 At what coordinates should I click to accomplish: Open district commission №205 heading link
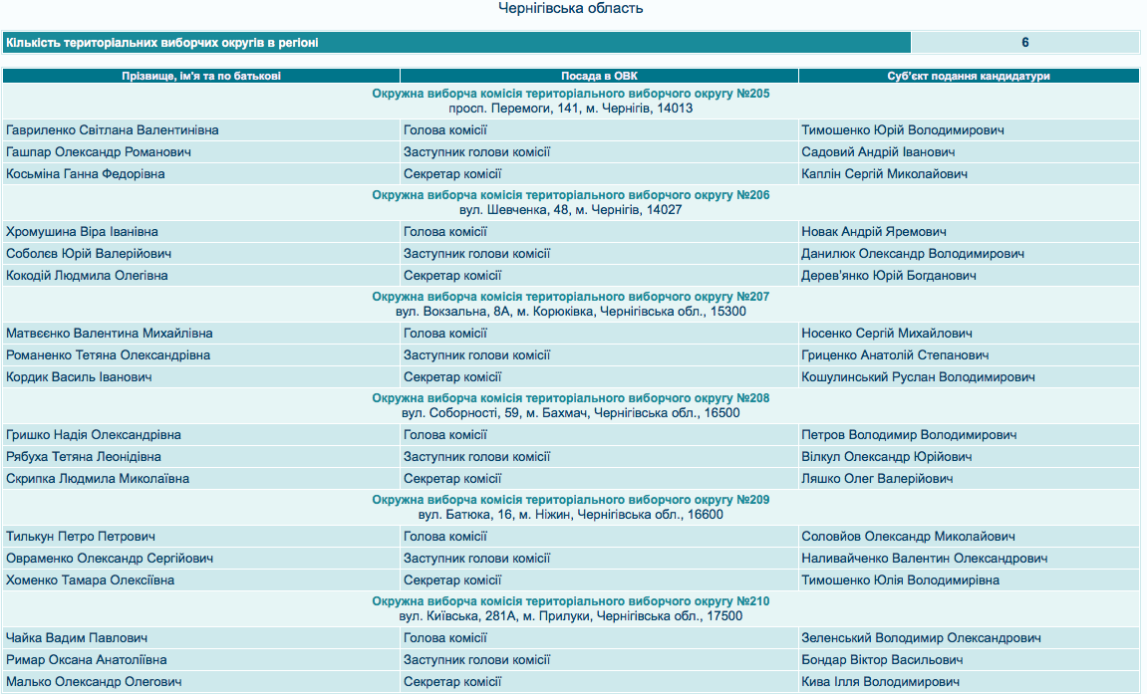point(570,94)
